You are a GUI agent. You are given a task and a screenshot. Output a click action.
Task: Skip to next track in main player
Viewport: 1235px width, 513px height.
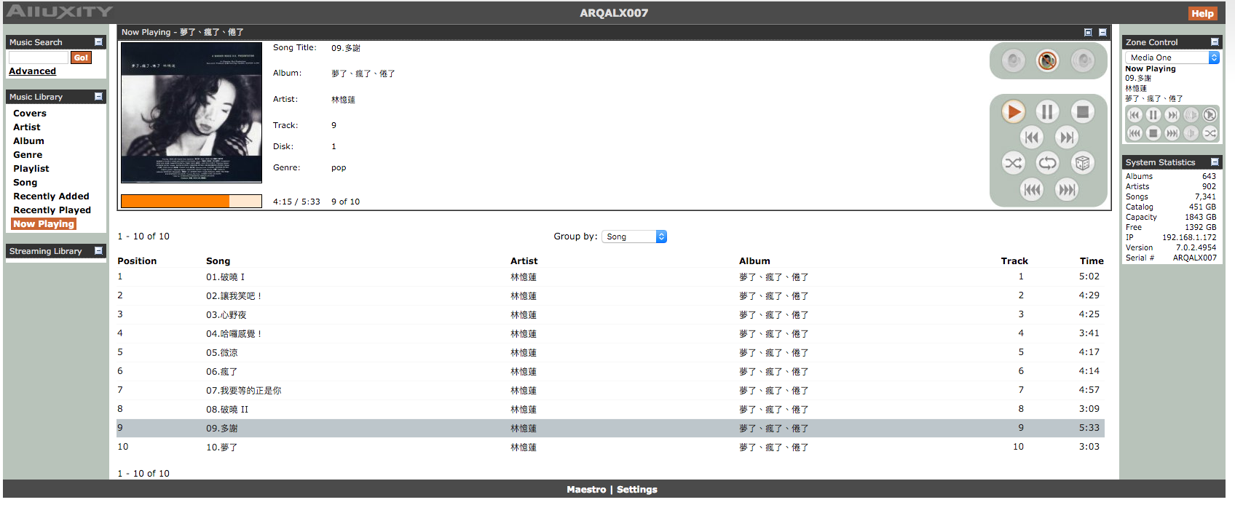(1067, 138)
